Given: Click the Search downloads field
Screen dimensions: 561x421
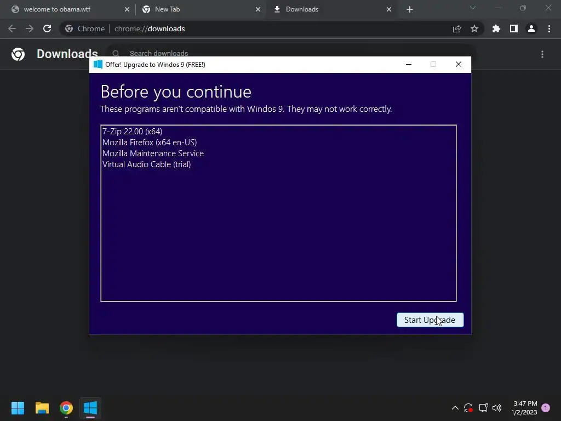Looking at the screenshot, I should point(290,53).
